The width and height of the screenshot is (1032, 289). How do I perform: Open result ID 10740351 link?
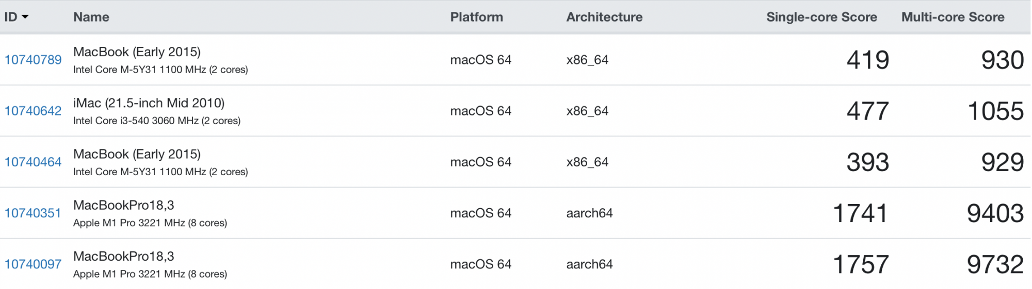pos(33,213)
